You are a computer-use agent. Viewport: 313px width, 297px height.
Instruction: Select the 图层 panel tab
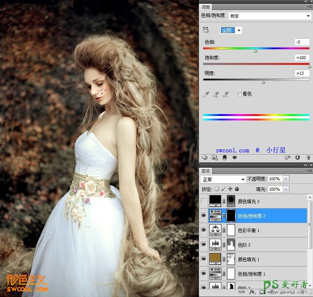click(x=205, y=171)
